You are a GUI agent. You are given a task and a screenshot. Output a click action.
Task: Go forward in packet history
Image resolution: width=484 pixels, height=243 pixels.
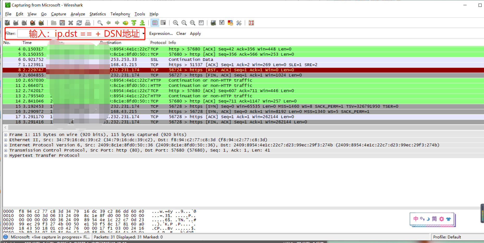[x=117, y=23]
